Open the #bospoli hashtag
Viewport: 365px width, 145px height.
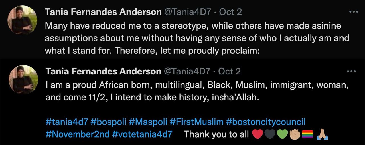(108, 122)
